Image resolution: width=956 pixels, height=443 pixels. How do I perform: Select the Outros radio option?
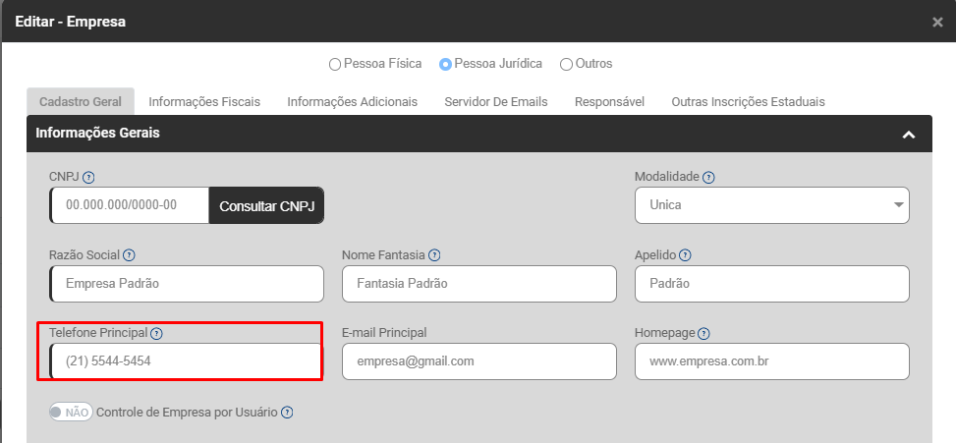pos(566,64)
